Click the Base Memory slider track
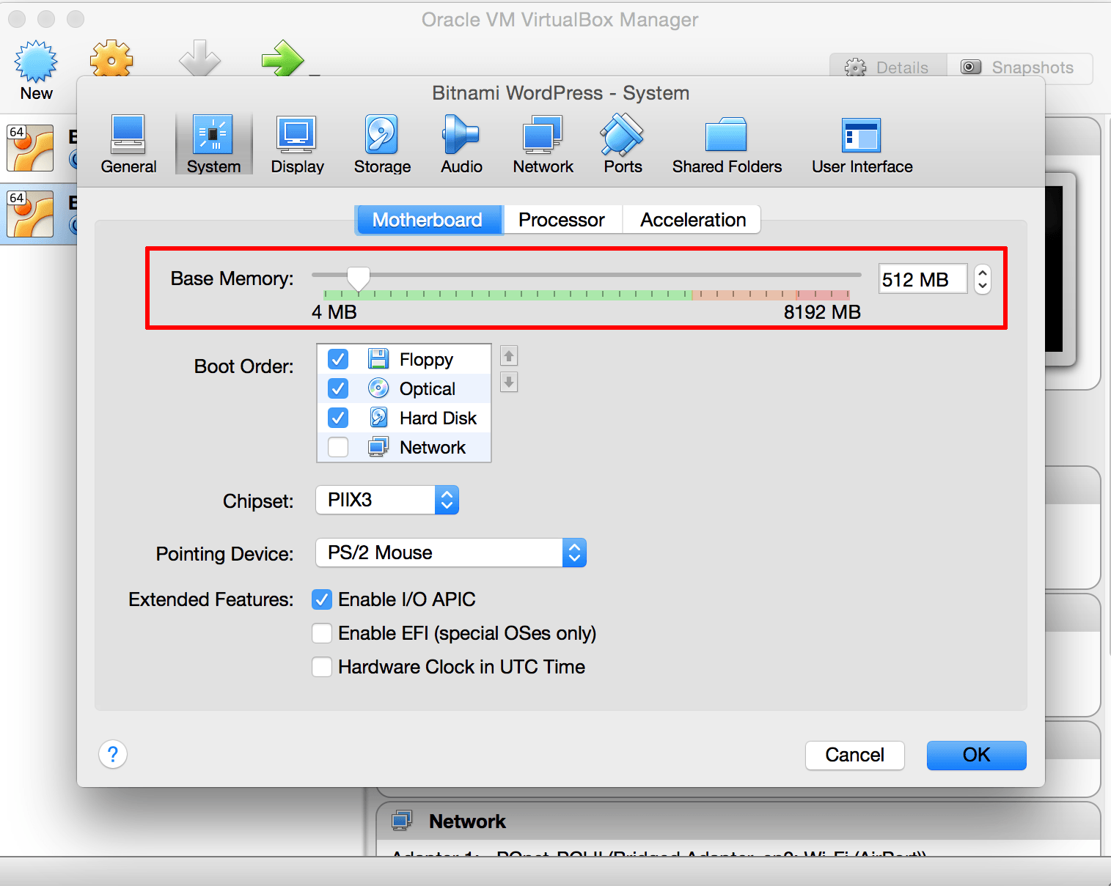 pyautogui.click(x=587, y=275)
